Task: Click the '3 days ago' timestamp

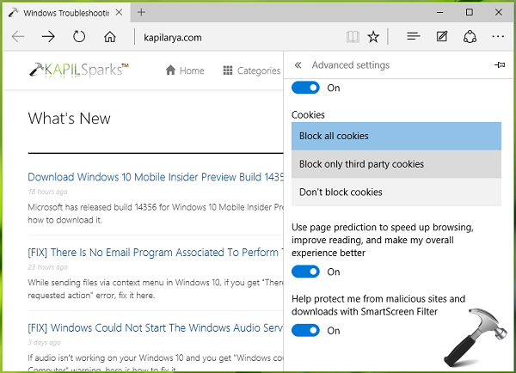Action: 44,342
